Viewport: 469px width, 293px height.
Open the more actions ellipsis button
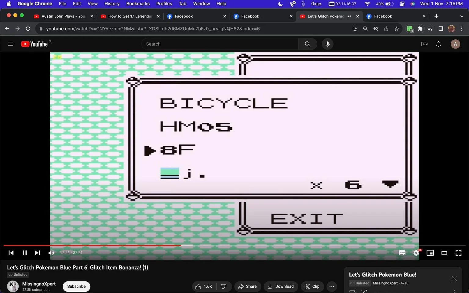(332, 286)
